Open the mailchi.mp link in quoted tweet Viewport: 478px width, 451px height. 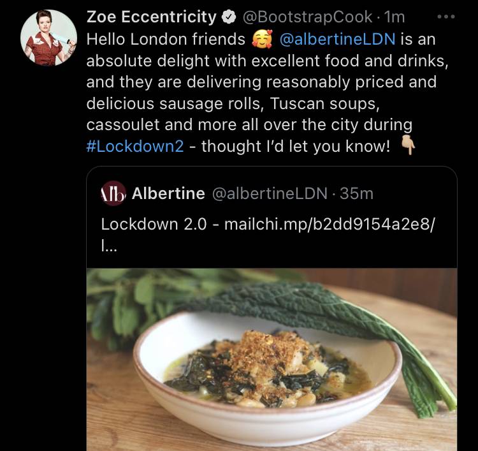[330, 225]
